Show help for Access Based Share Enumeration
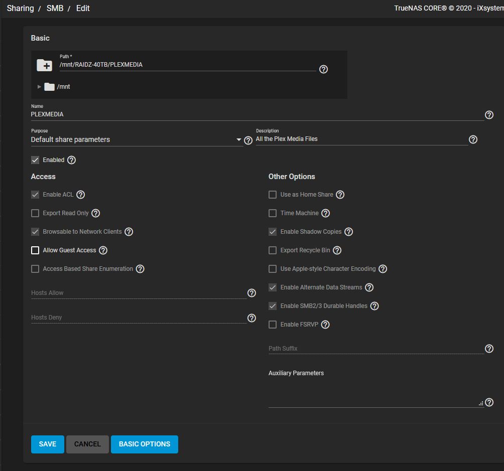 point(140,269)
